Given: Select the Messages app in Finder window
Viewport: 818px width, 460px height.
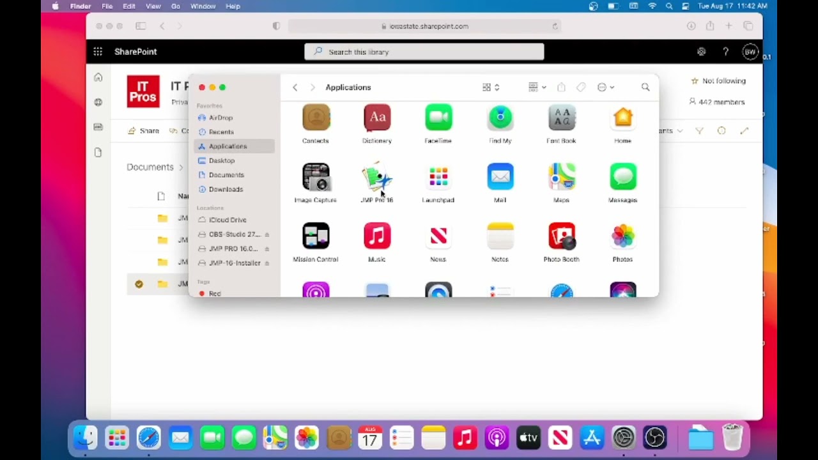Looking at the screenshot, I should click(623, 178).
